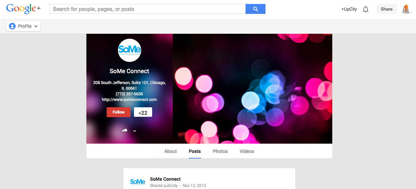The image size is (416, 189).
Task: Click the share arrow icon on profile card
Action: click(x=125, y=130)
